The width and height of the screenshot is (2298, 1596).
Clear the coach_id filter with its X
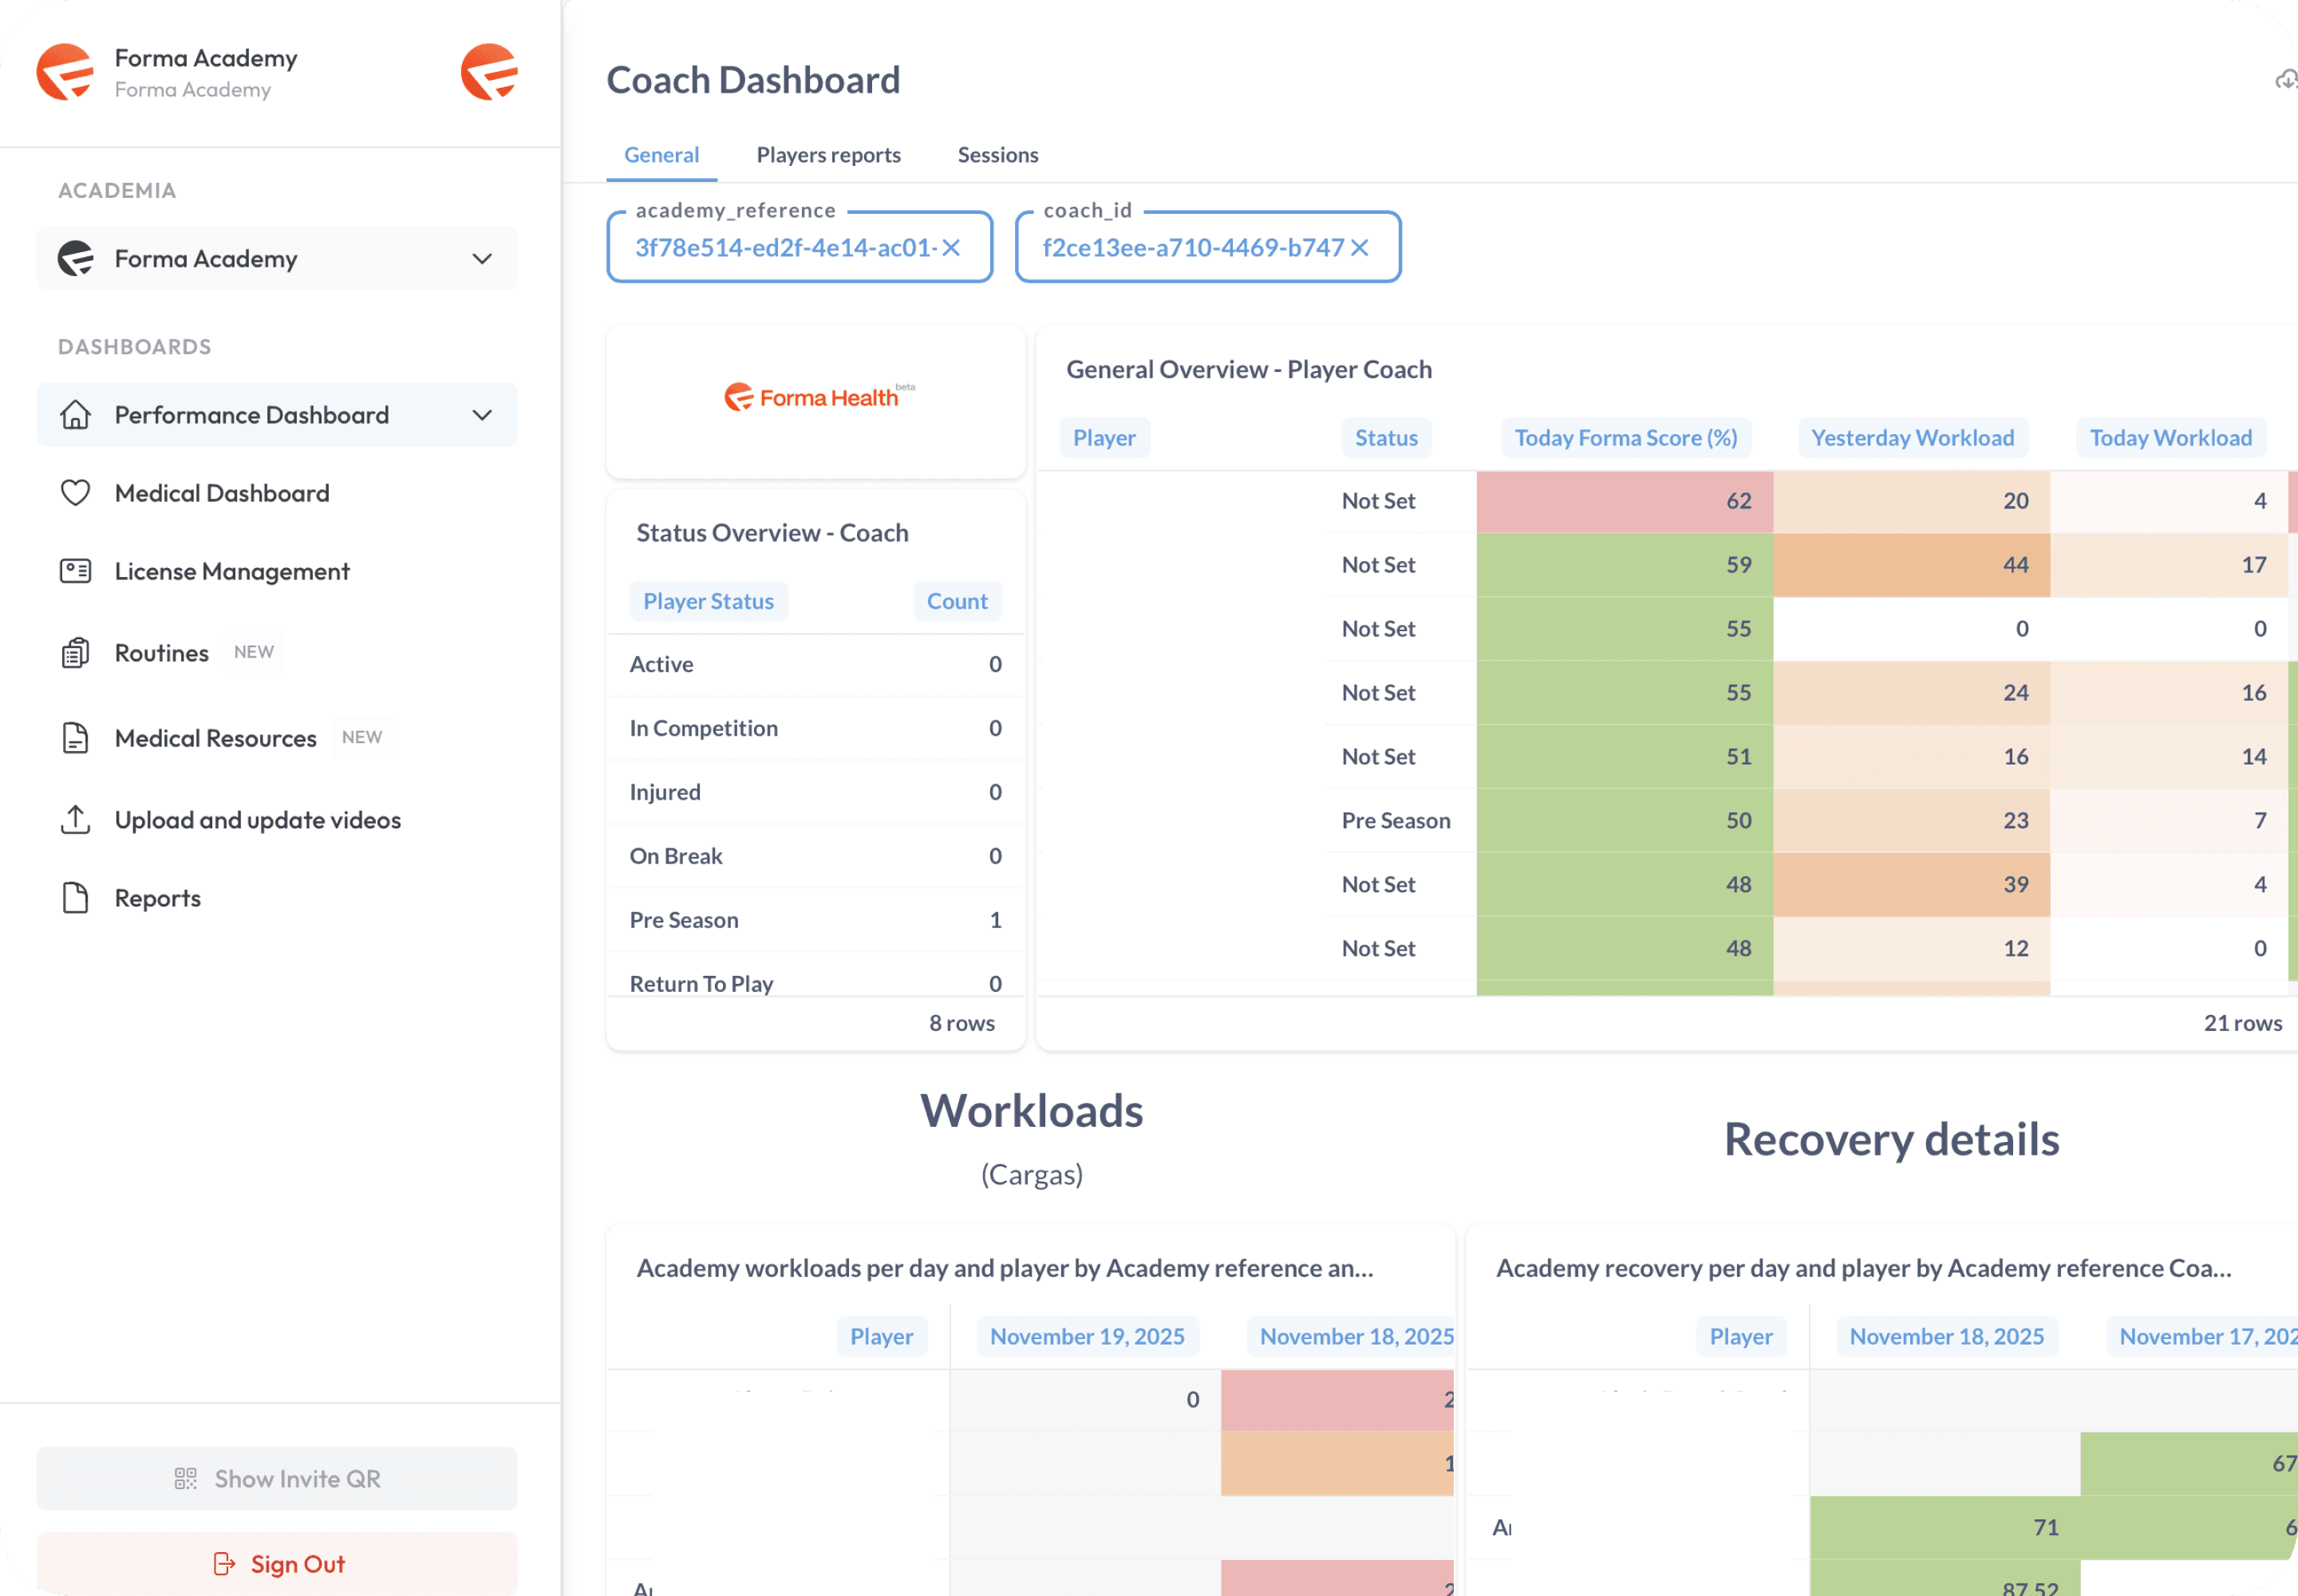click(1360, 248)
